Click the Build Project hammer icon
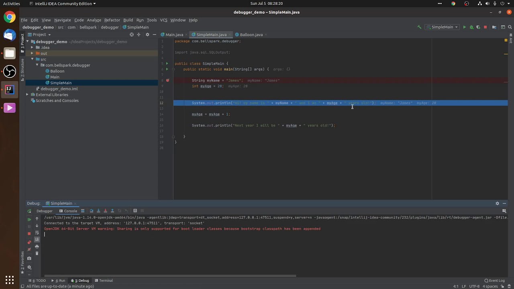Screen dimensions: 514x289 pyautogui.click(x=419, y=27)
